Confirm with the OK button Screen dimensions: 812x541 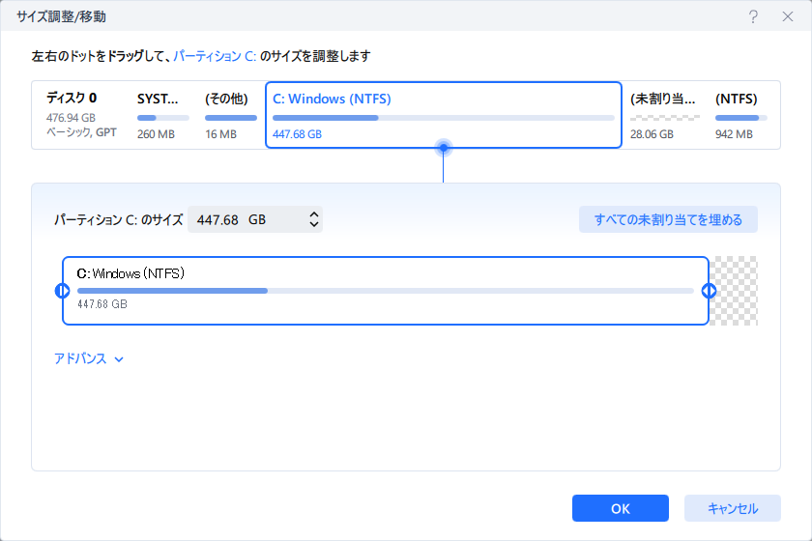(621, 508)
